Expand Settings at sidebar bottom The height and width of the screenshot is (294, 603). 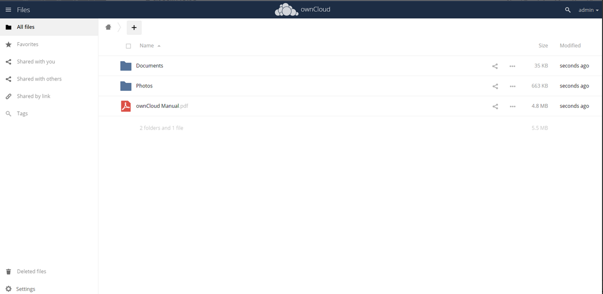click(x=25, y=289)
